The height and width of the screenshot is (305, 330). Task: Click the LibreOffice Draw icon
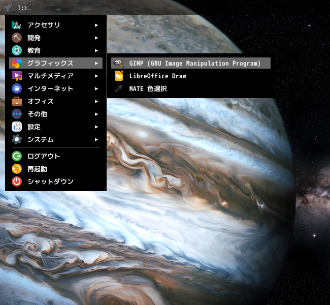[x=119, y=76]
